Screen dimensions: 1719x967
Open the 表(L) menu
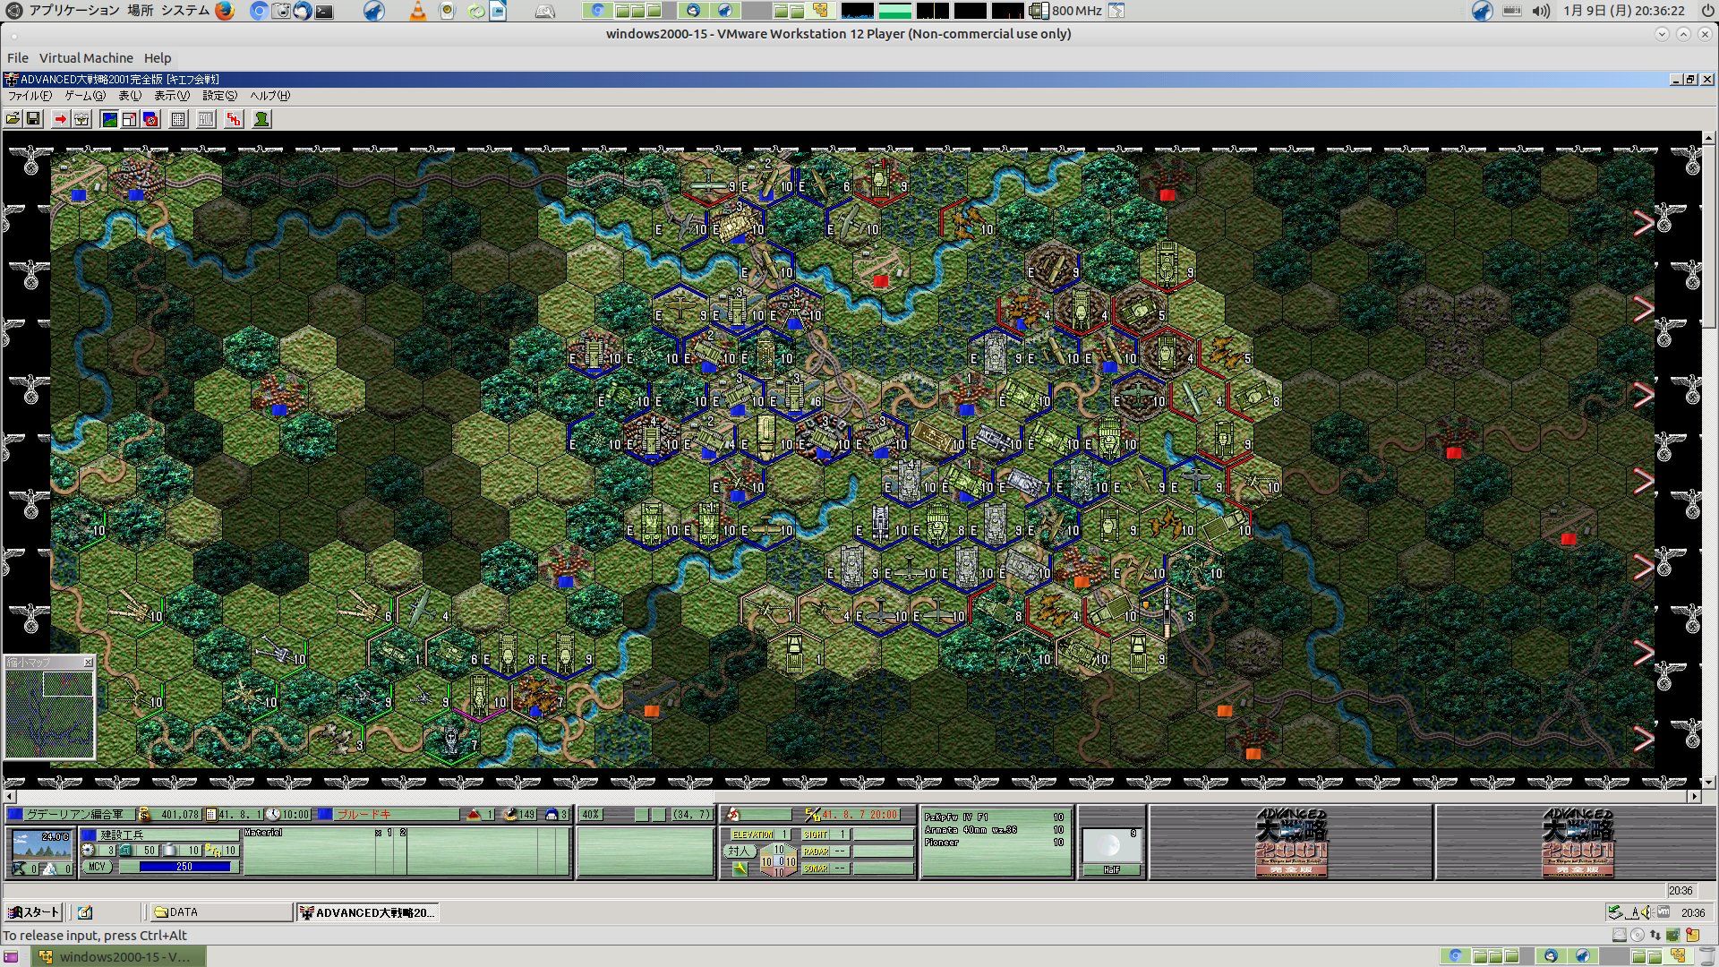click(x=130, y=96)
